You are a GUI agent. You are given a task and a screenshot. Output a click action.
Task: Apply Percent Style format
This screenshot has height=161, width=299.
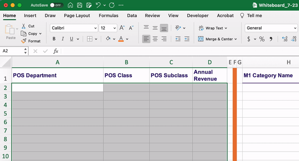coord(262,39)
